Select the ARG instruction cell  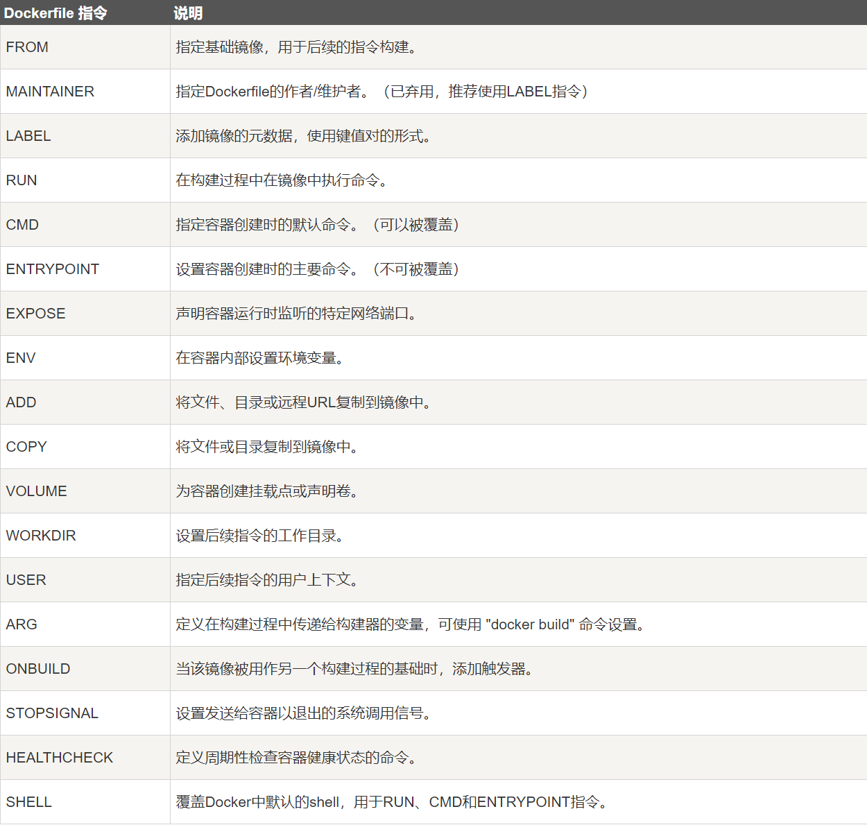tap(22, 624)
